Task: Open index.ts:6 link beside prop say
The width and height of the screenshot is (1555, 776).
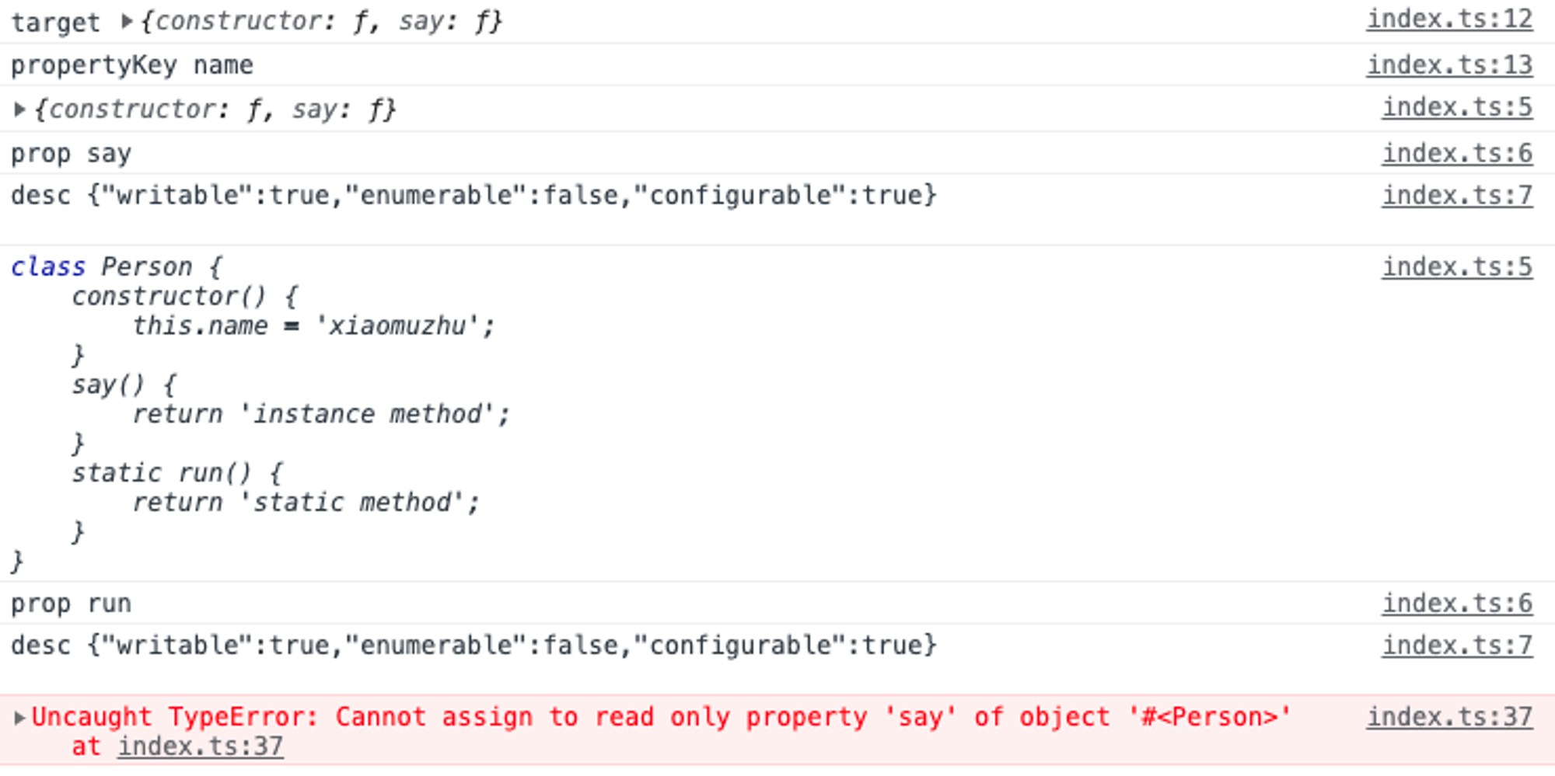Action: (1457, 154)
